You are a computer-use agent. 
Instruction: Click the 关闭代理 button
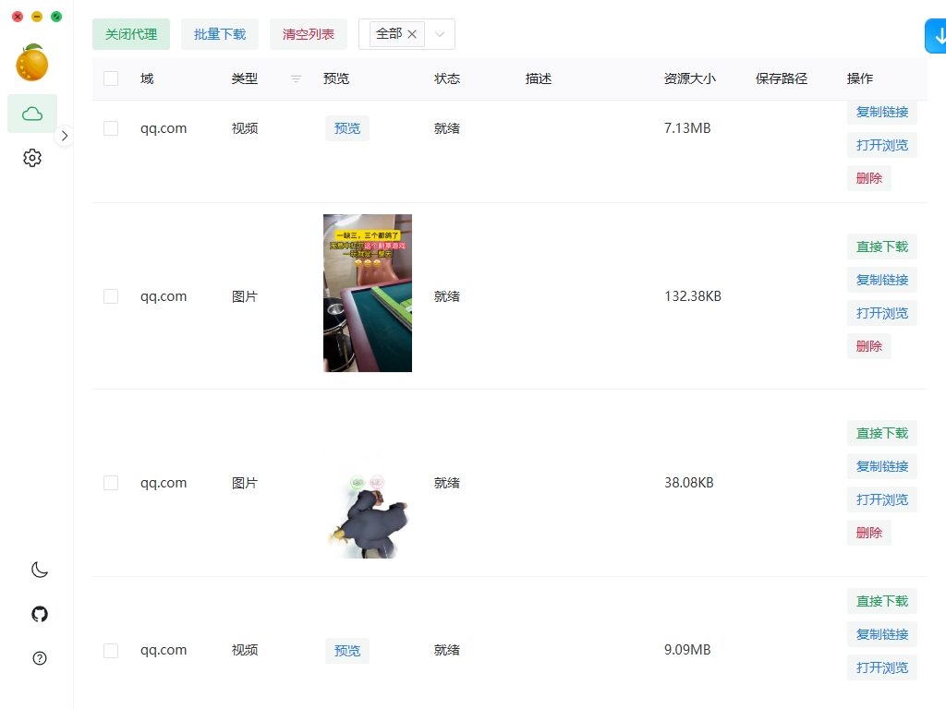[x=130, y=33]
